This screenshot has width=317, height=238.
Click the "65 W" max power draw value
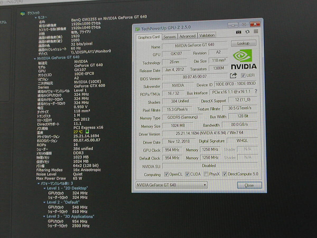[77, 178]
